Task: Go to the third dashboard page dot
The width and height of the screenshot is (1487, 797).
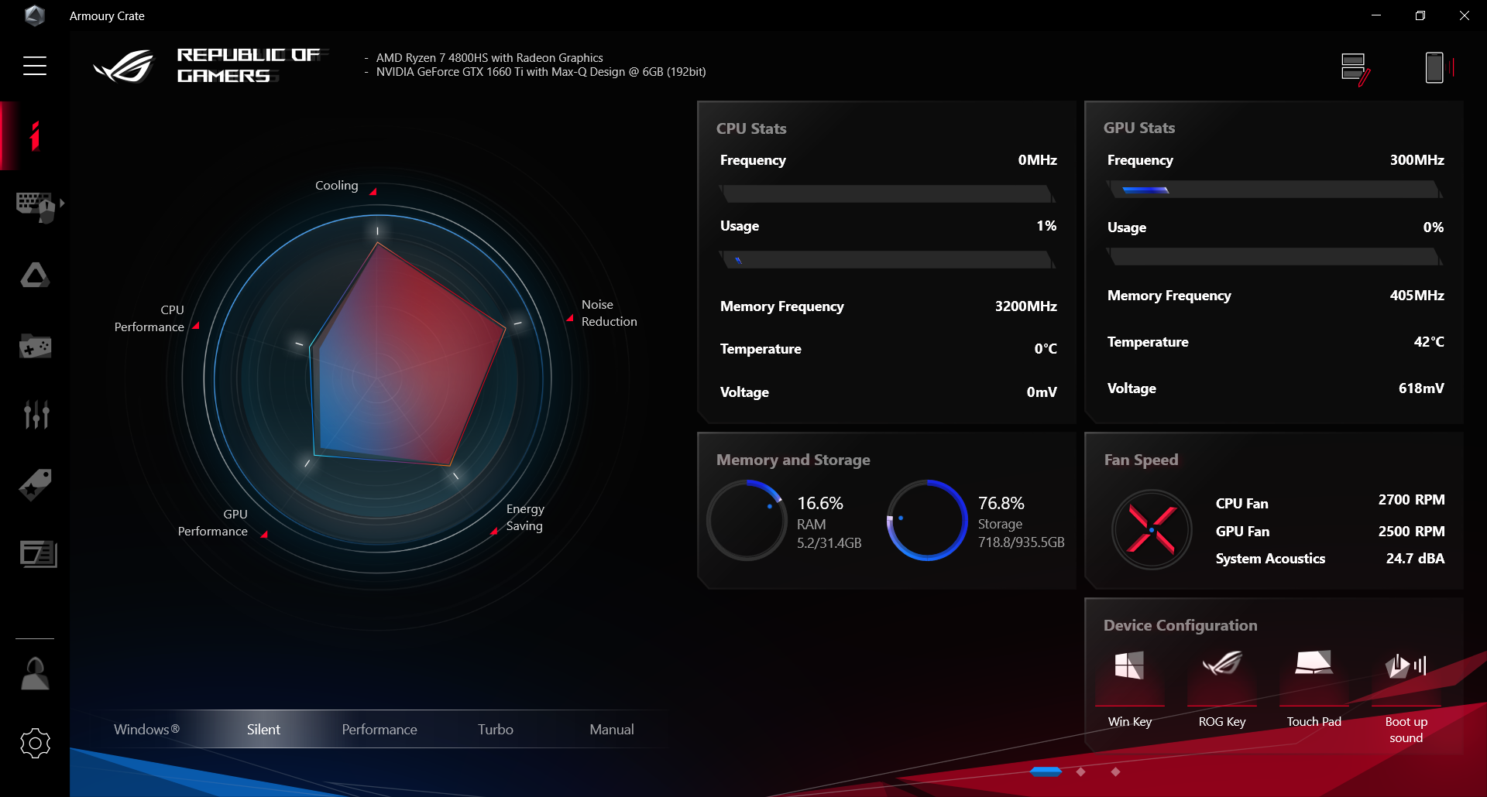Action: (x=1115, y=771)
